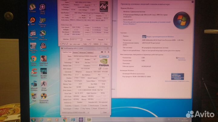This screenshot has width=218, height=122.
Task: Open the Windows Experience Index link
Action: coord(160,37)
